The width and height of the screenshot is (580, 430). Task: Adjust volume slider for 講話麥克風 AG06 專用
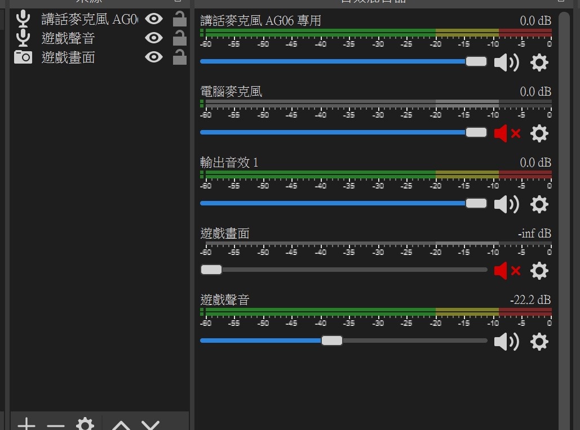tap(344, 61)
